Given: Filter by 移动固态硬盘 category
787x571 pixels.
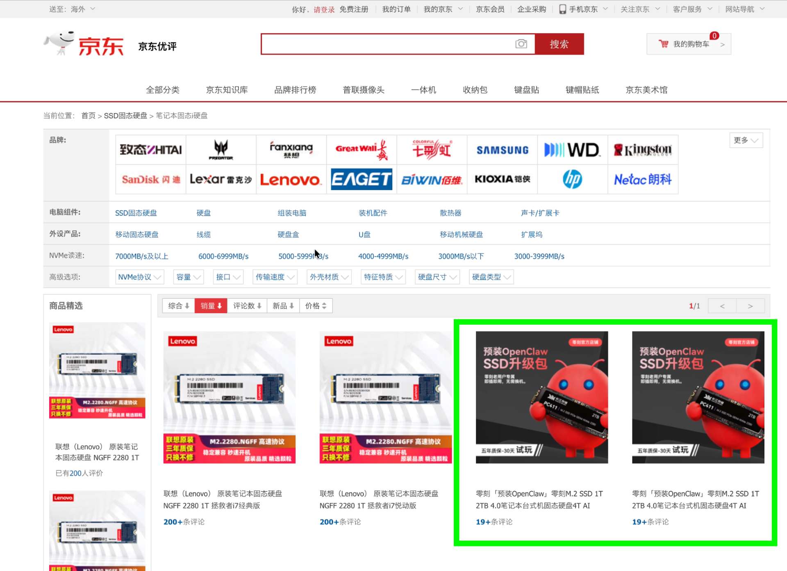Looking at the screenshot, I should [x=137, y=234].
